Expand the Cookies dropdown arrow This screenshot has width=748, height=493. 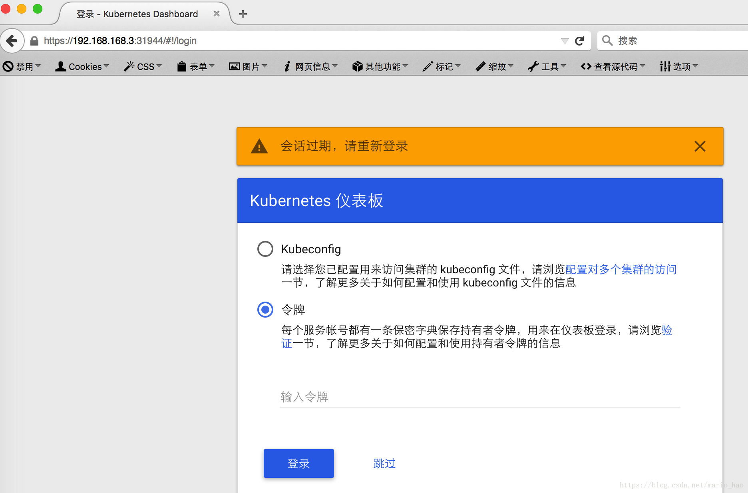coord(106,66)
